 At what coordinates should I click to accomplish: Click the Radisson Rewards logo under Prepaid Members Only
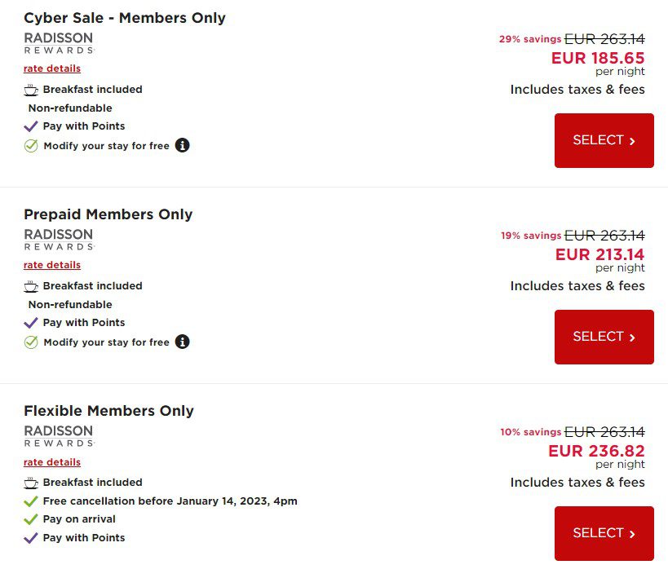pos(59,240)
